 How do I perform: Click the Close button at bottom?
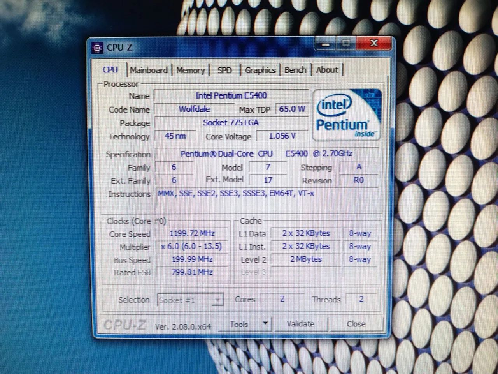pos(356,324)
